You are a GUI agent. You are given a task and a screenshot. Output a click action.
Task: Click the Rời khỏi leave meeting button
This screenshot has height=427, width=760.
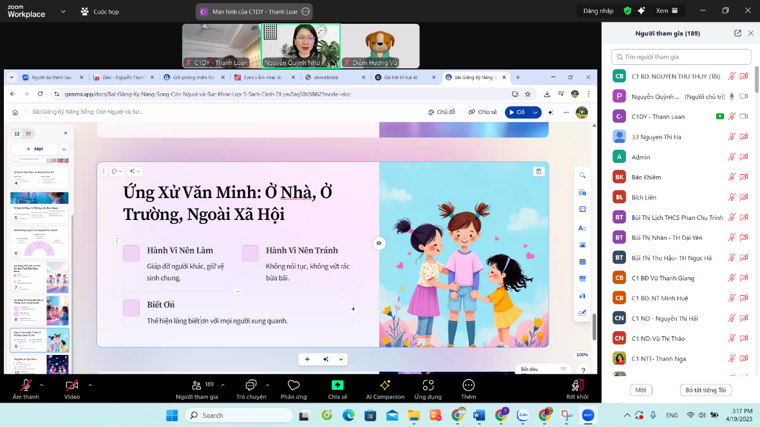click(577, 389)
